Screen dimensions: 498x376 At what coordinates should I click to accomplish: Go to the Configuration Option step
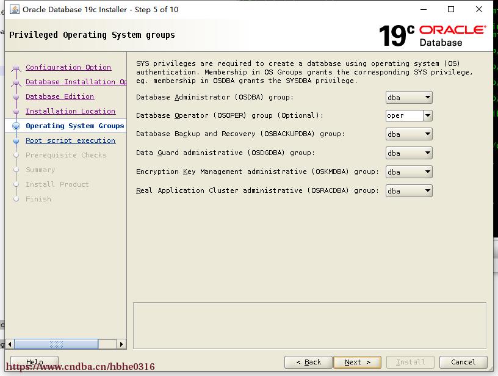tap(68, 67)
